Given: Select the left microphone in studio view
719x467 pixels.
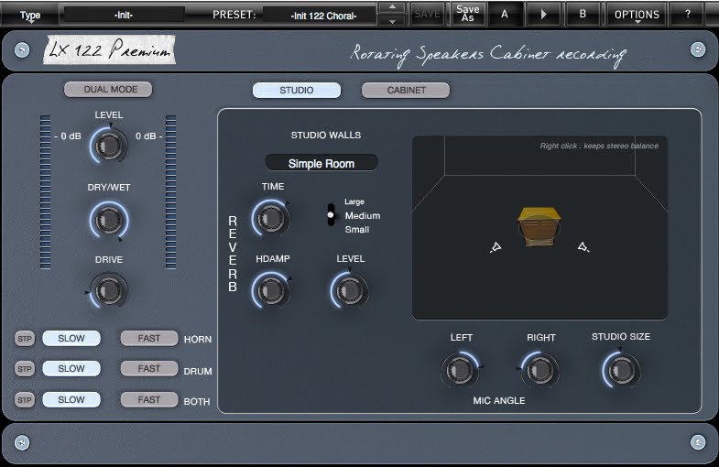Looking at the screenshot, I should [496, 247].
